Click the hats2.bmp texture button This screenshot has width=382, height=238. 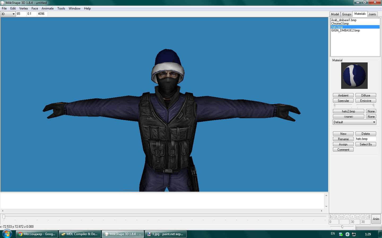349,111
